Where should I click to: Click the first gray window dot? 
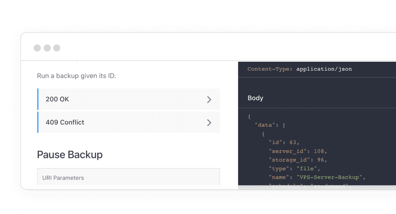37,48
